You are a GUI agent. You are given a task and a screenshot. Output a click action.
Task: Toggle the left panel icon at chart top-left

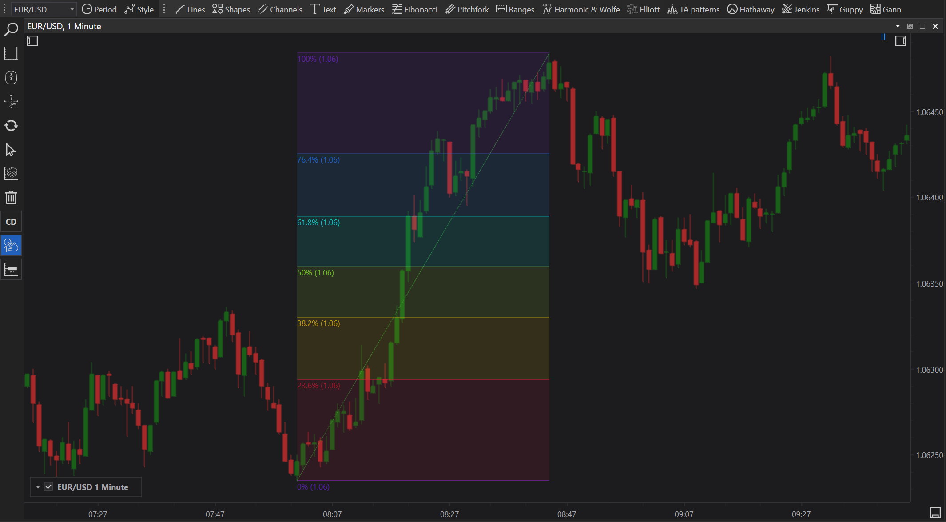pos(32,41)
